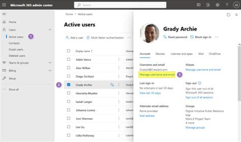Viewport: 241px width, 142px height.
Task: Expand Teams & groups chevron
Action: coord(50,62)
